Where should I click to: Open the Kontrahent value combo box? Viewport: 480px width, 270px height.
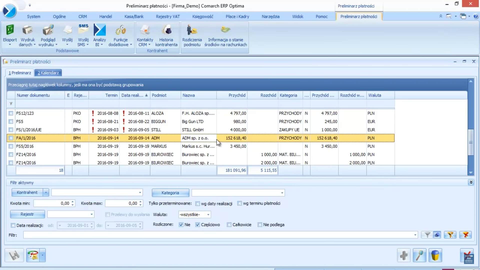tap(97, 192)
